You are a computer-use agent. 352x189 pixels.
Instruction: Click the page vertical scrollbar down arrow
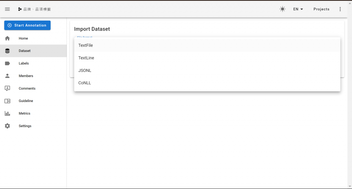(x=350, y=187)
